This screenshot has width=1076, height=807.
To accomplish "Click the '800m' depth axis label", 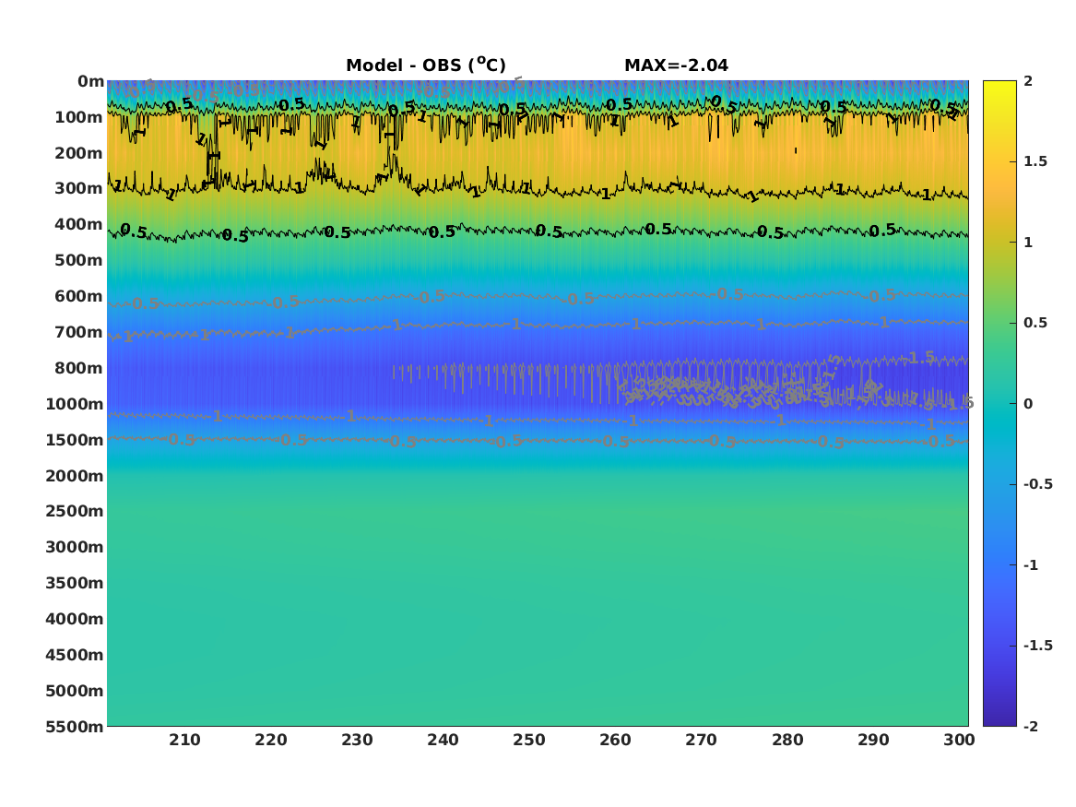I will point(79,369).
